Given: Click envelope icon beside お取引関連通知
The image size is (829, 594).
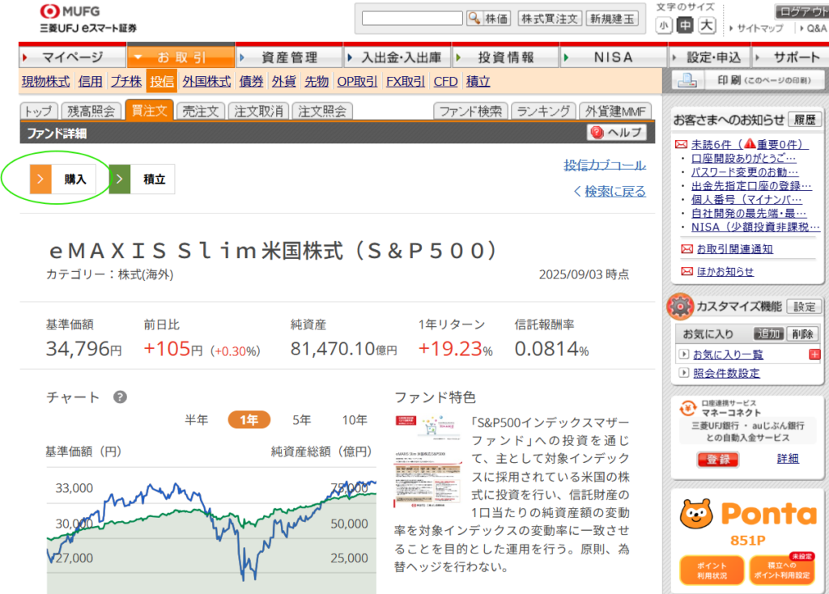Looking at the screenshot, I should coord(687,249).
